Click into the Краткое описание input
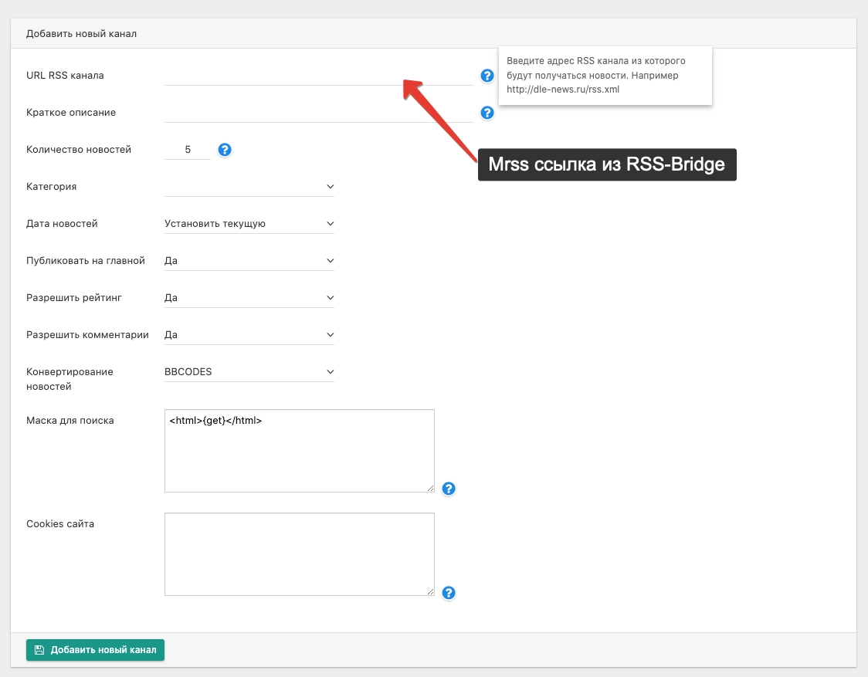 click(317, 113)
